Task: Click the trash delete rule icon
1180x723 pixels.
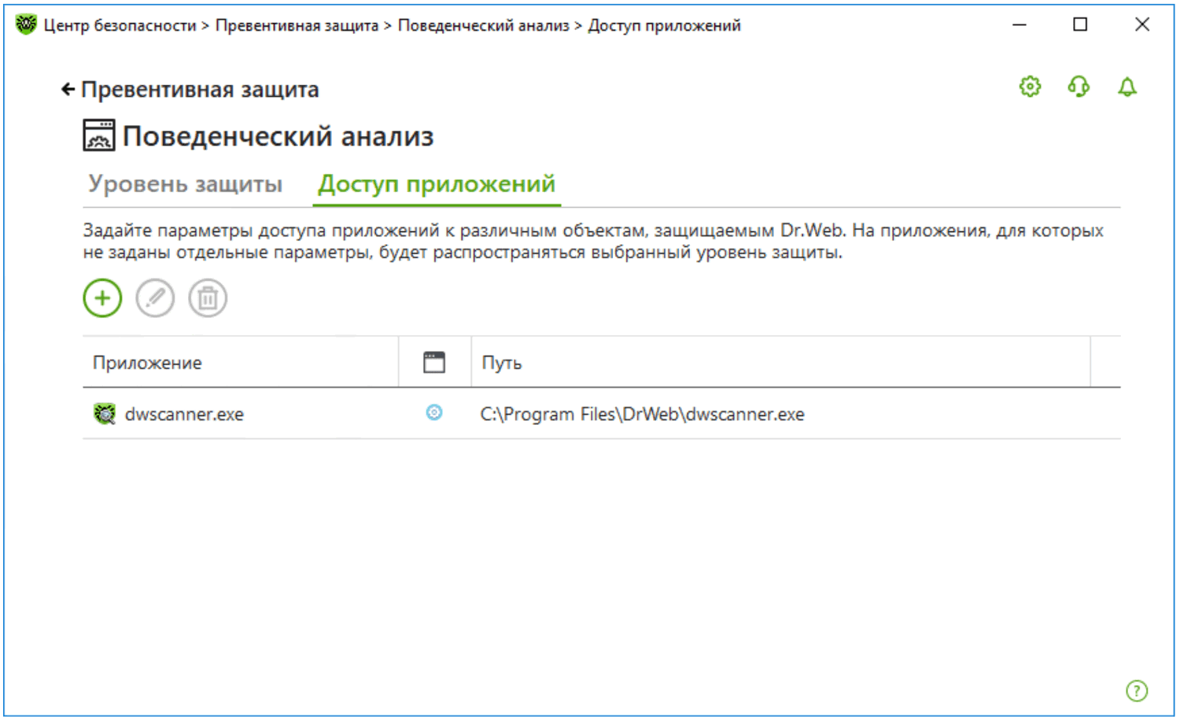Action: (x=208, y=298)
